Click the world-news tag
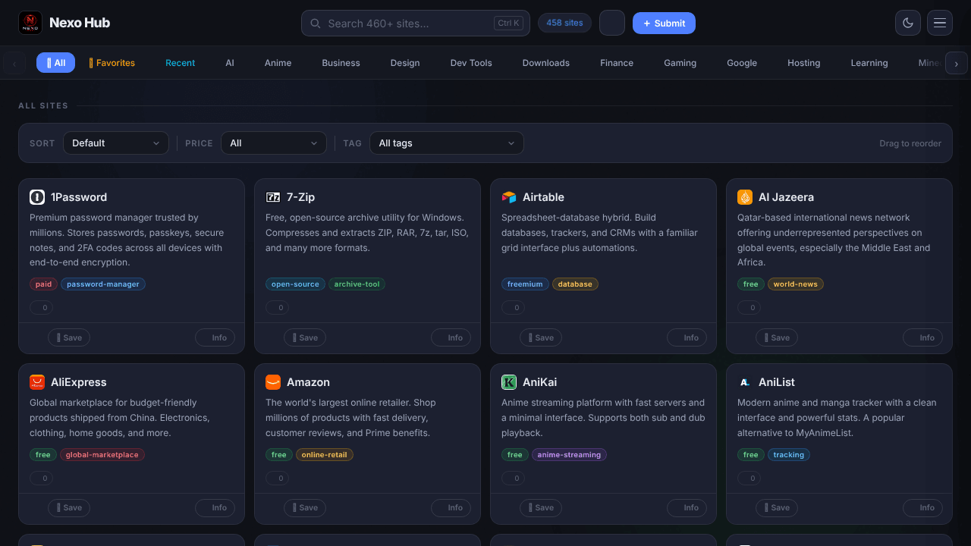 (x=796, y=284)
